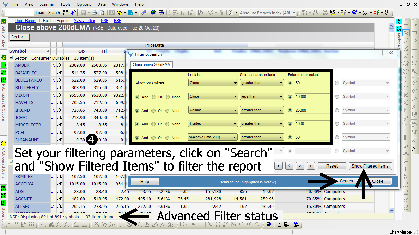Open the Volume look-in dropdown
The height and width of the screenshot is (235, 419).
click(213, 110)
